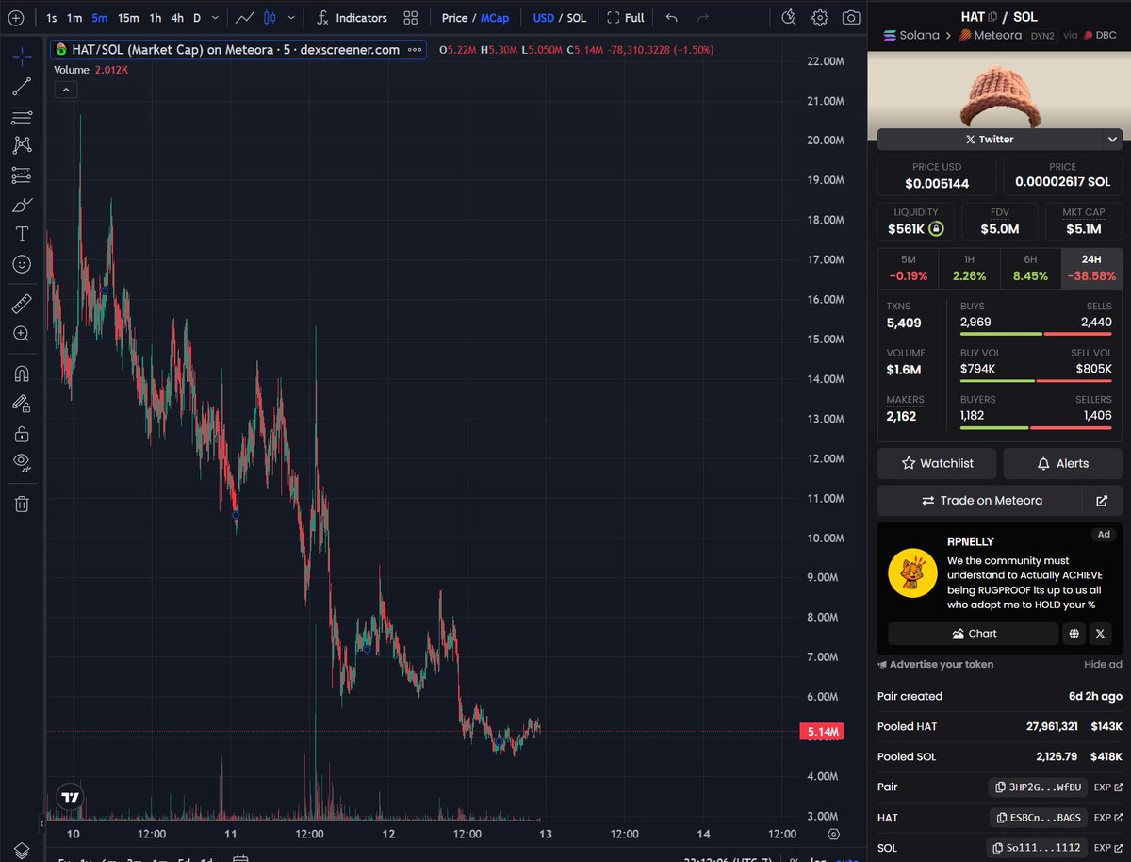Open the emoji icons tool
1131x862 pixels.
coord(22,264)
